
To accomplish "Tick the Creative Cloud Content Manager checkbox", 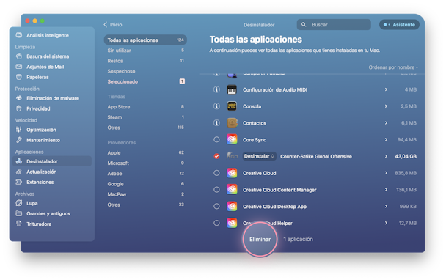I will point(216,190).
